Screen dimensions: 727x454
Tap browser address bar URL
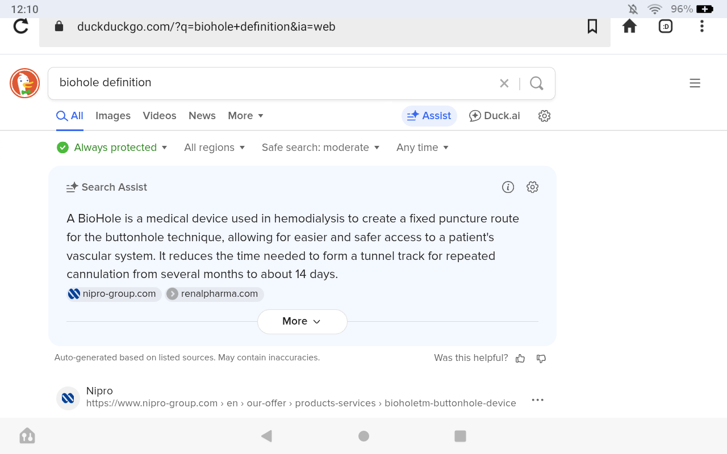tap(206, 27)
